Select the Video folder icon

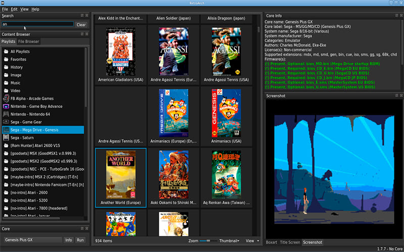[x=6, y=91]
